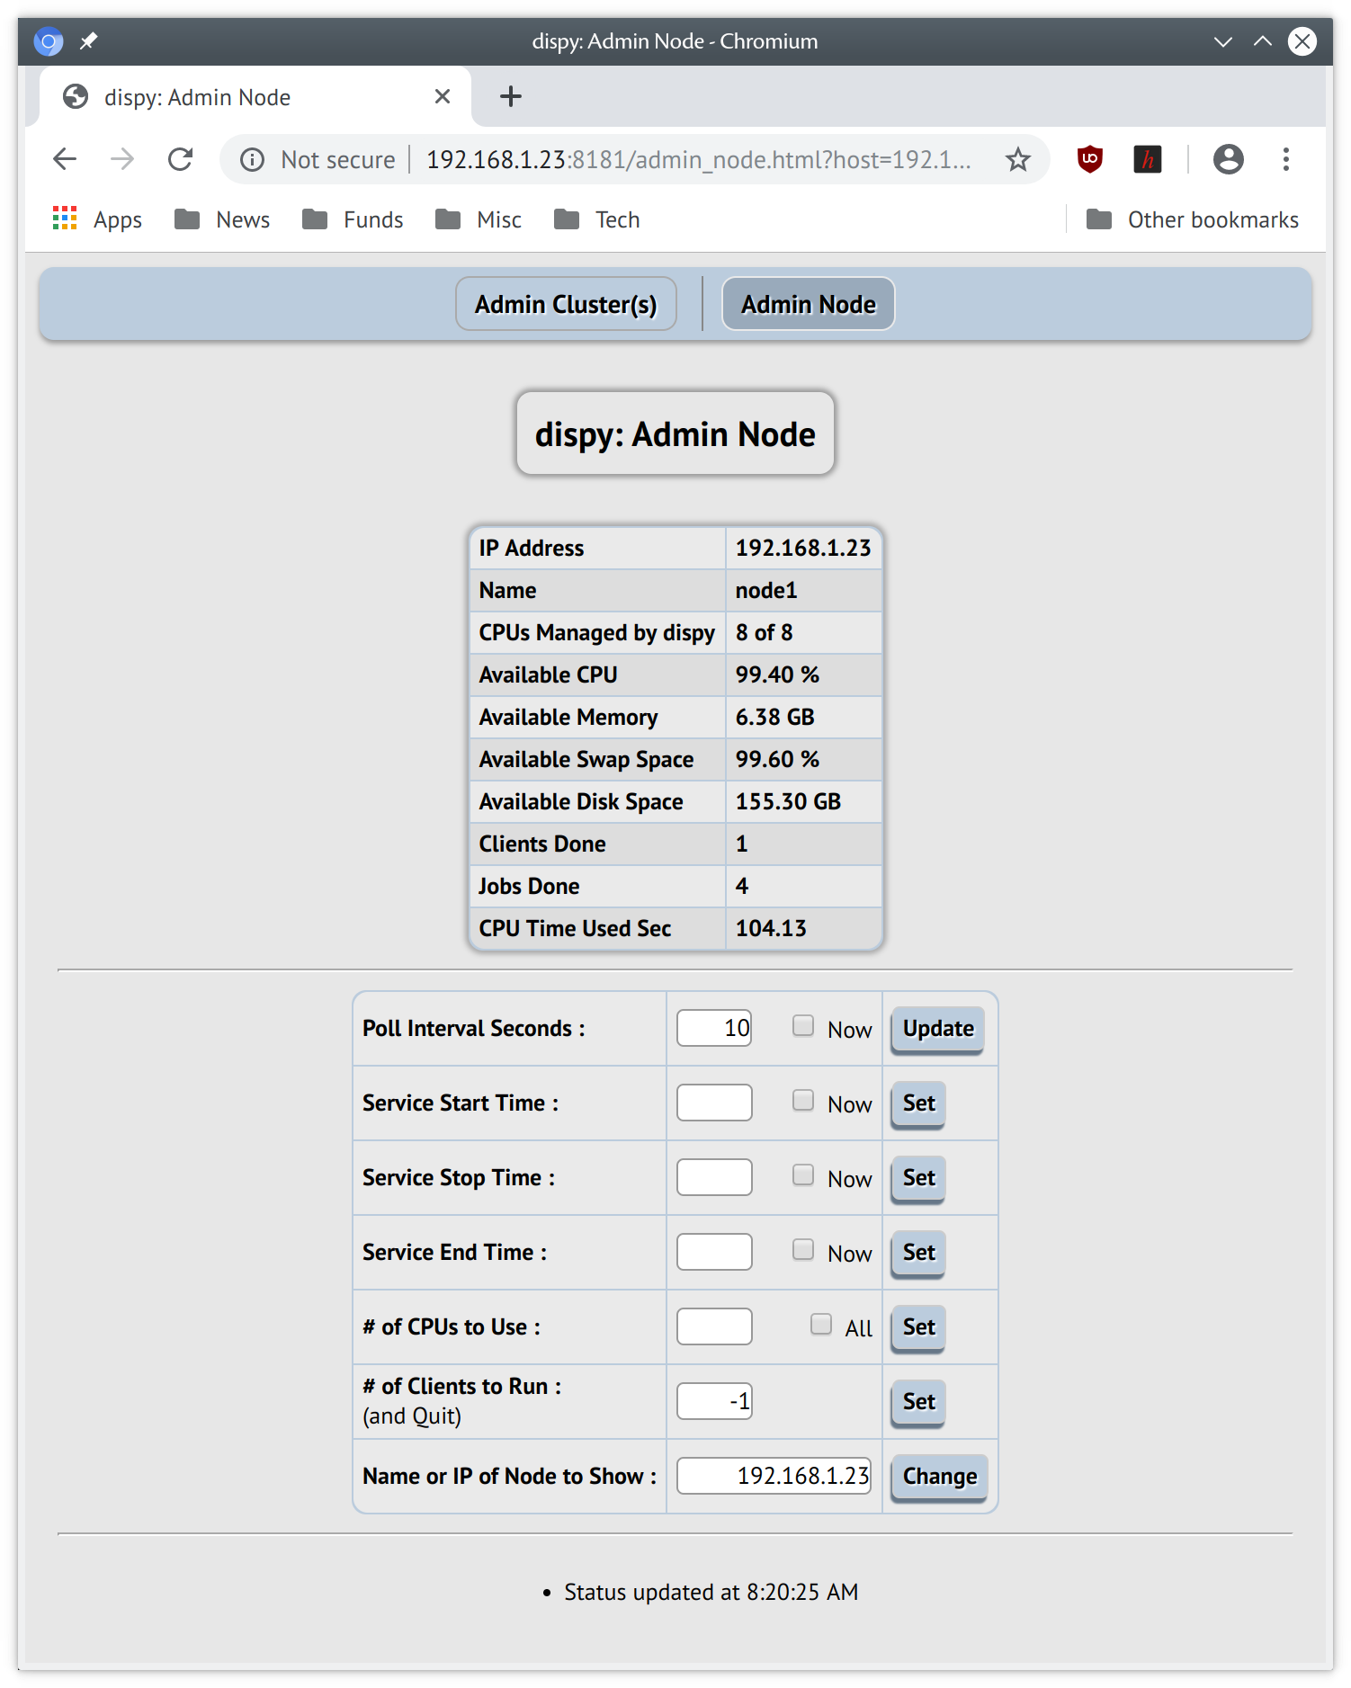Close the dispy: Admin Node tab
The height and width of the screenshot is (1688, 1351).
[443, 96]
